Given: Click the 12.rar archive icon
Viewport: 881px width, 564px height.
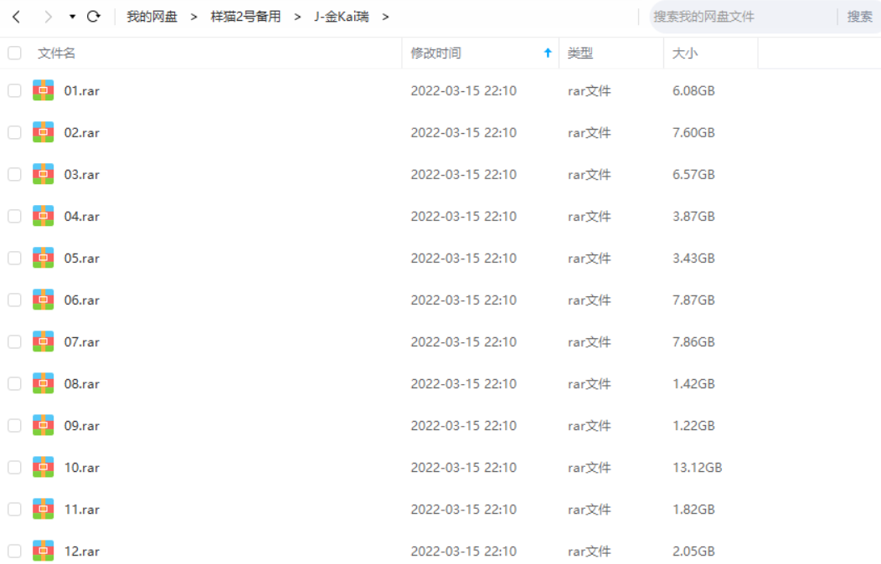Looking at the screenshot, I should coord(43,551).
